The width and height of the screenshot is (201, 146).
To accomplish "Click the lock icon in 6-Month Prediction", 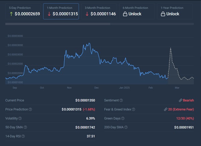I will coord(125,14).
